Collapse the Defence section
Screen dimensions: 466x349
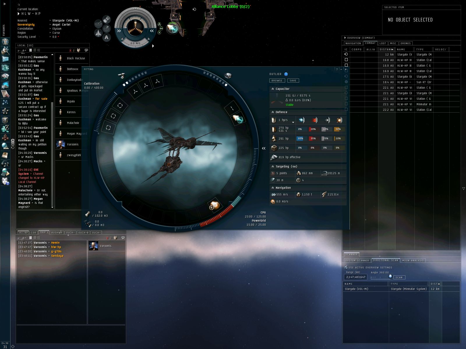(273, 112)
